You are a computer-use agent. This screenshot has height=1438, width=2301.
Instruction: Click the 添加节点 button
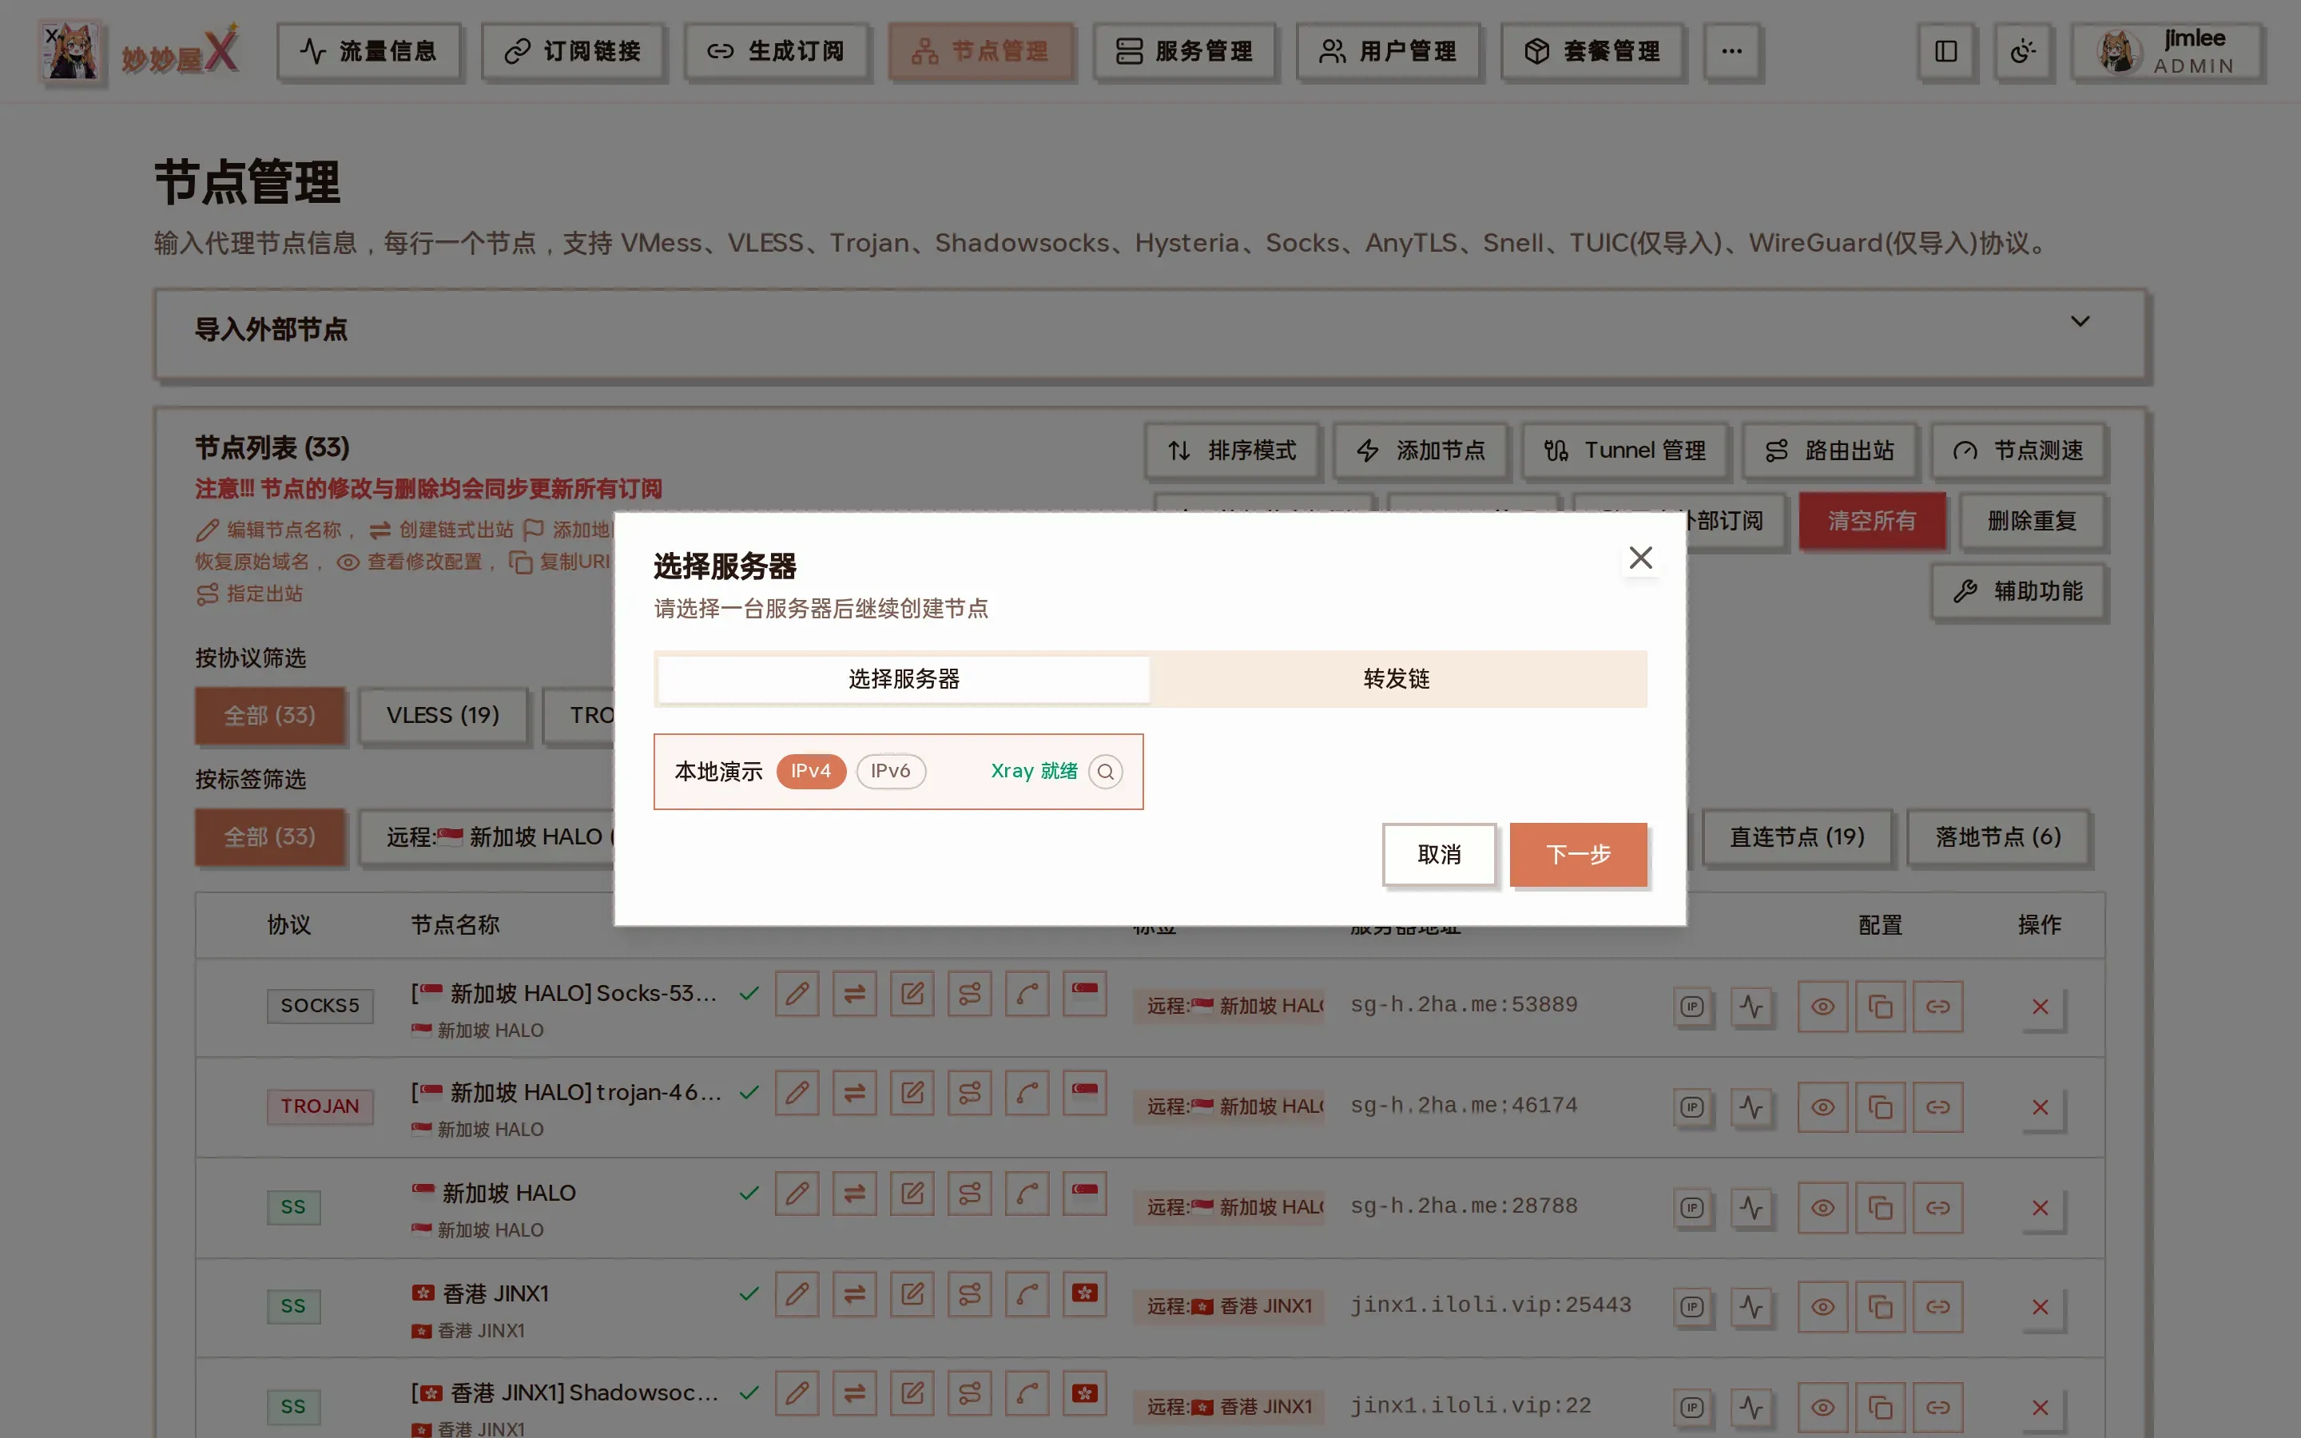(x=1421, y=450)
